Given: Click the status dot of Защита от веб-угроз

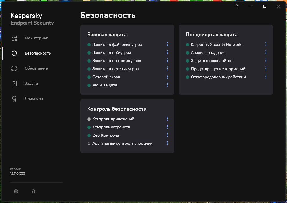Looking at the screenshot, I should [89, 53].
